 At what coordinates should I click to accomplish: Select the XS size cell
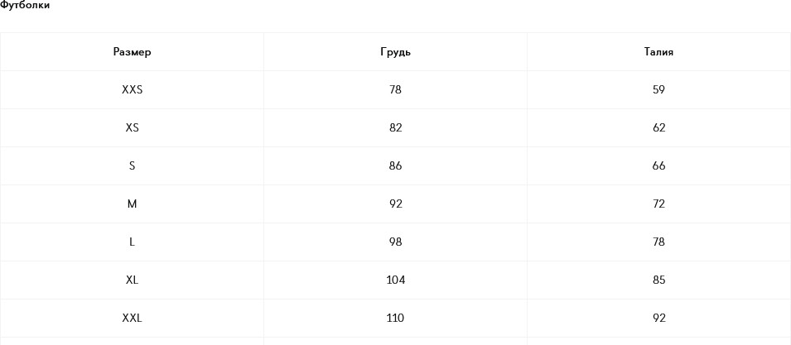132,128
